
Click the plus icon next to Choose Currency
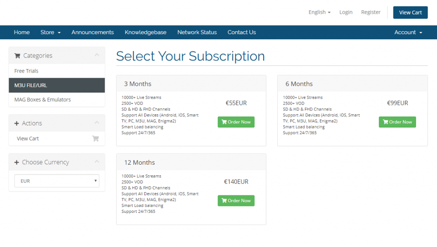(17, 163)
